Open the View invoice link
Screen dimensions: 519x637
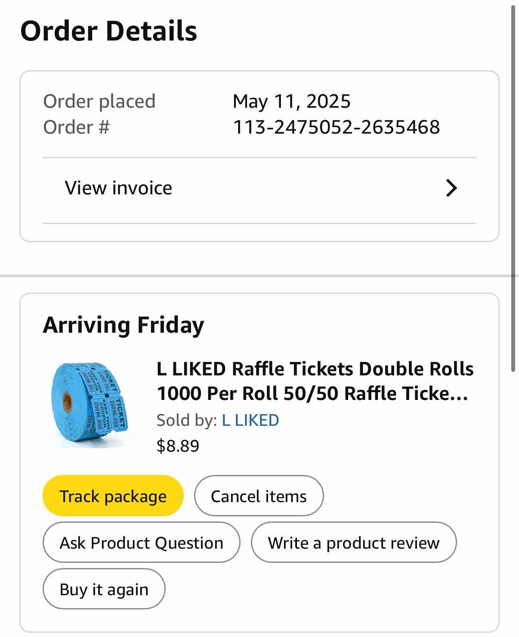(259, 188)
